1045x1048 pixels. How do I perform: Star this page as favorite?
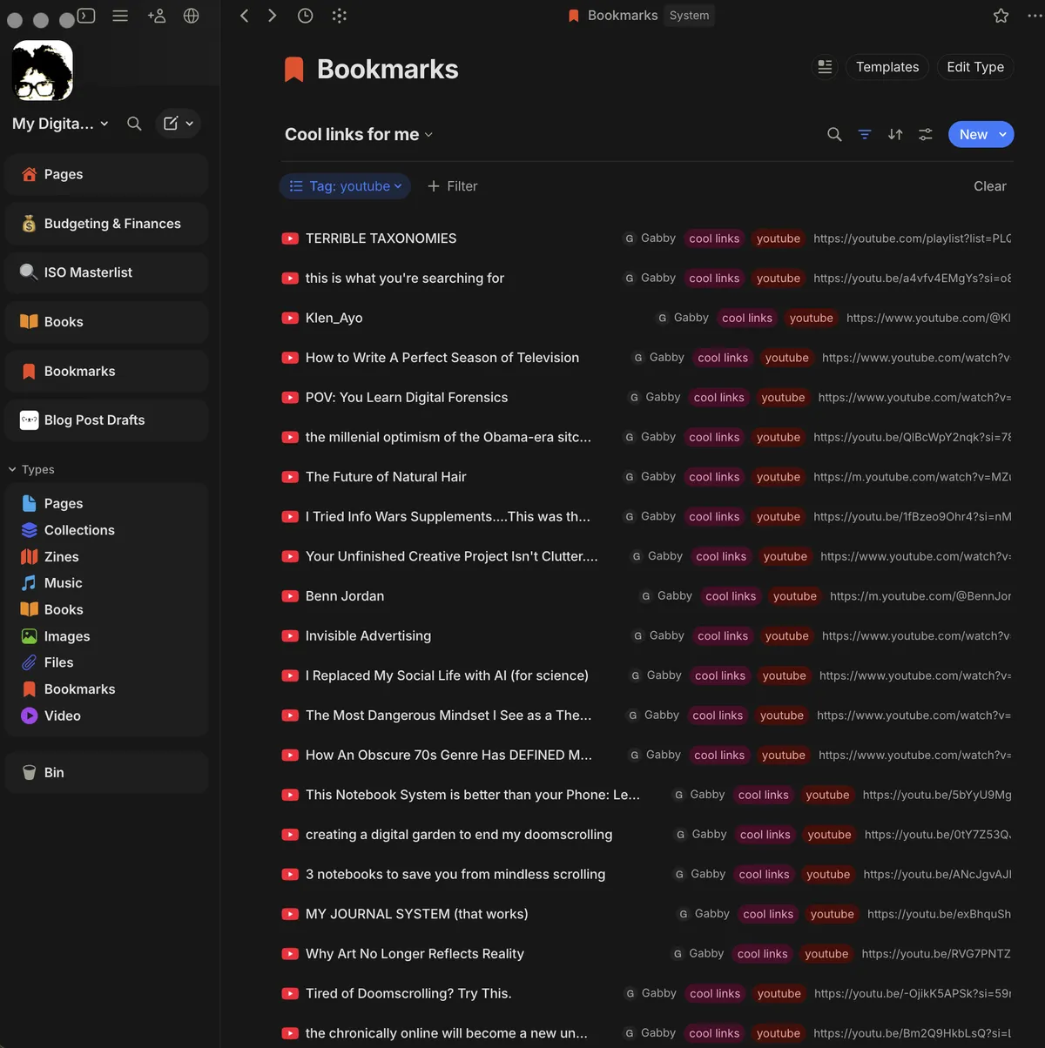point(1001,16)
